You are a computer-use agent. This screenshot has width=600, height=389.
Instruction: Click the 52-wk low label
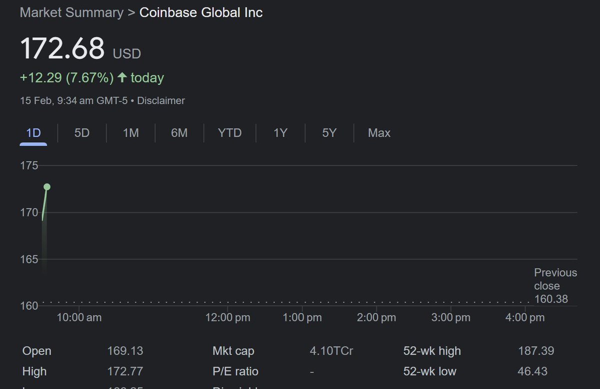tap(430, 372)
